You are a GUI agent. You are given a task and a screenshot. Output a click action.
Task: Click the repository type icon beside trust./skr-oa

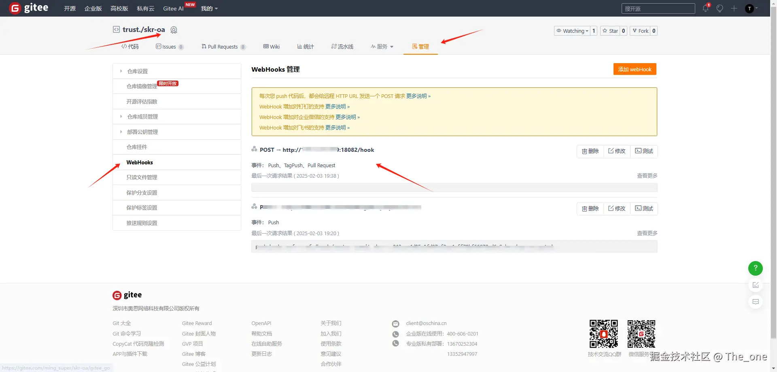coord(116,30)
